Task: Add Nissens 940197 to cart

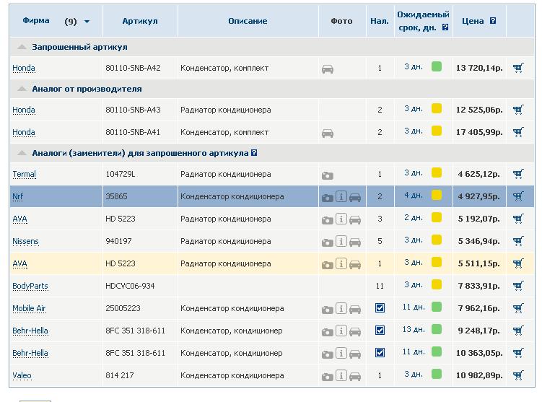Action: click(x=518, y=241)
